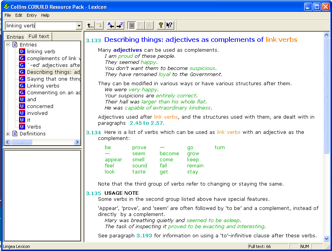
Task: Click into the 'linking verb' search field
Action: (41, 26)
